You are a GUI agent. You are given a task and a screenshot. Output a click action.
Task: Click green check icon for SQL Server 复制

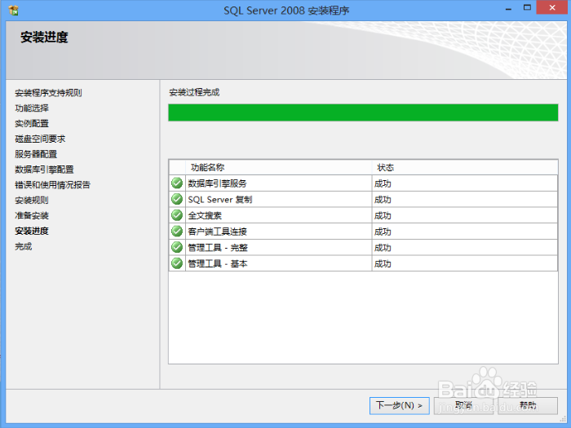point(177,199)
